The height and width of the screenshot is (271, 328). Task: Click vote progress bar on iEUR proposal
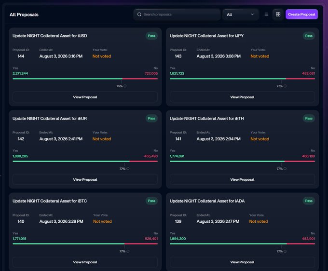(x=85, y=162)
